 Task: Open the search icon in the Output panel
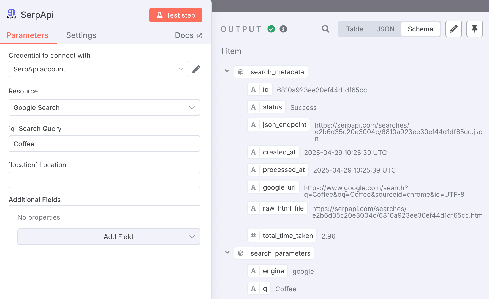(325, 29)
